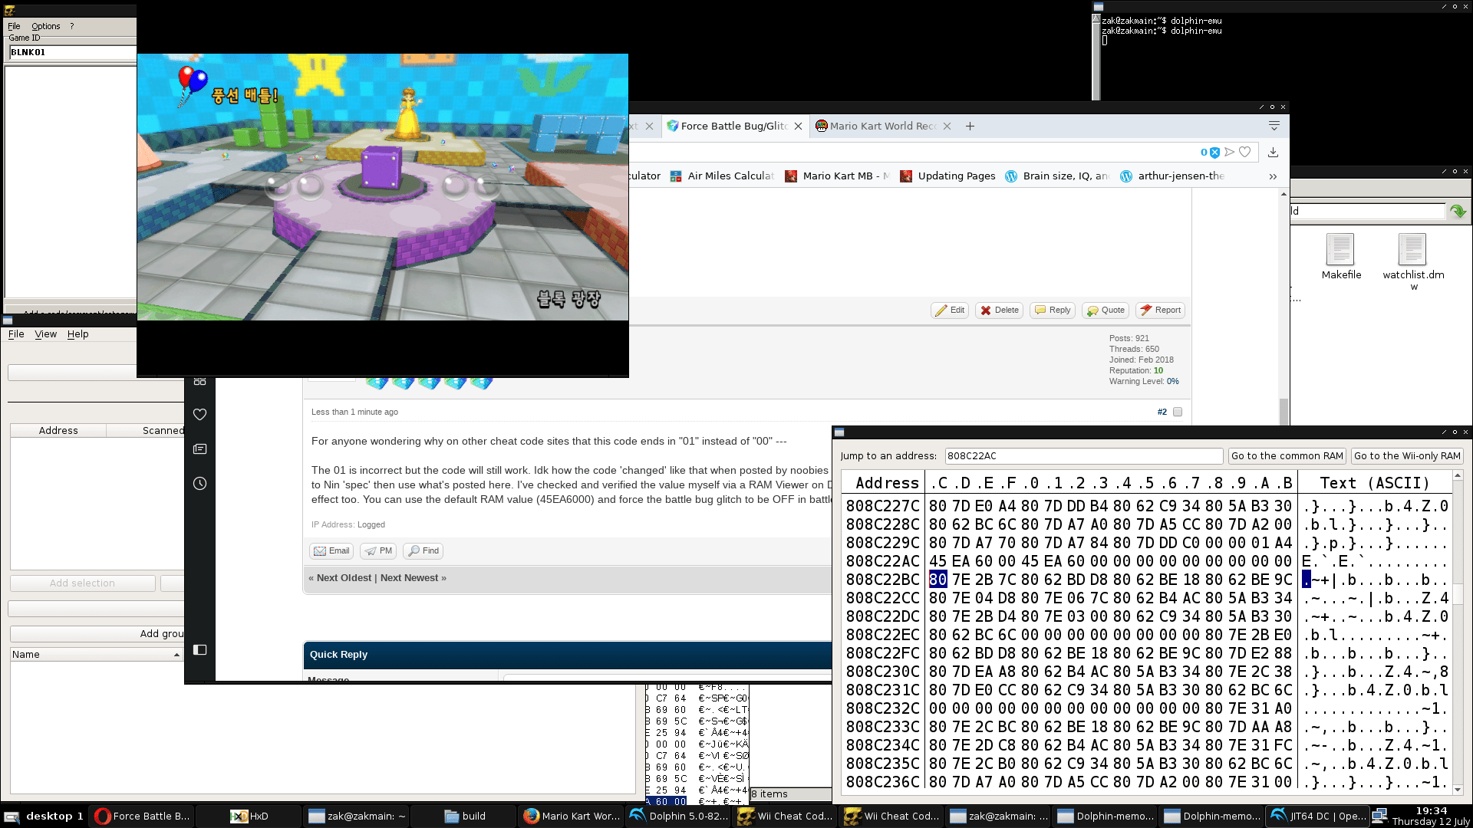Click the Game ID input field
This screenshot has height=828, width=1473.
tap(72, 53)
